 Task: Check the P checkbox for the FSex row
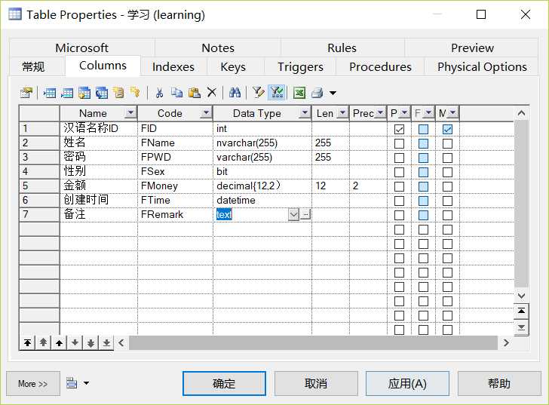(x=399, y=172)
